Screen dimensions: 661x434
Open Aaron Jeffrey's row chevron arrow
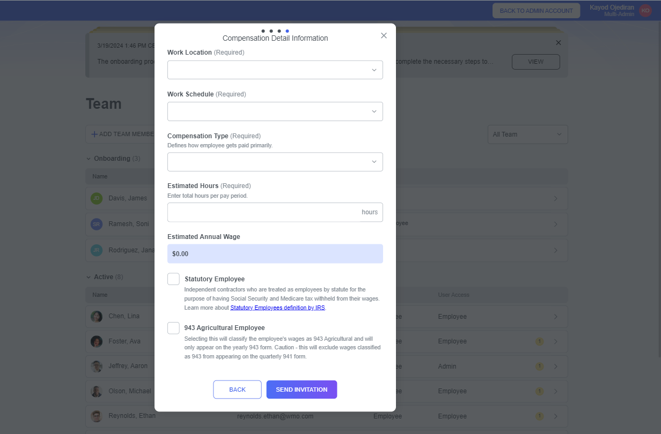tap(555, 366)
